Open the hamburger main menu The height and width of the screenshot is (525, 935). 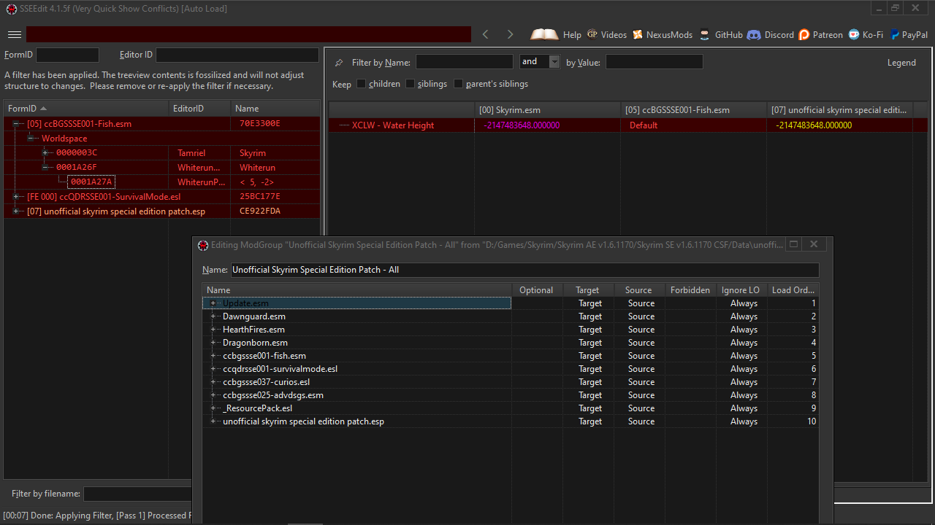tap(14, 34)
